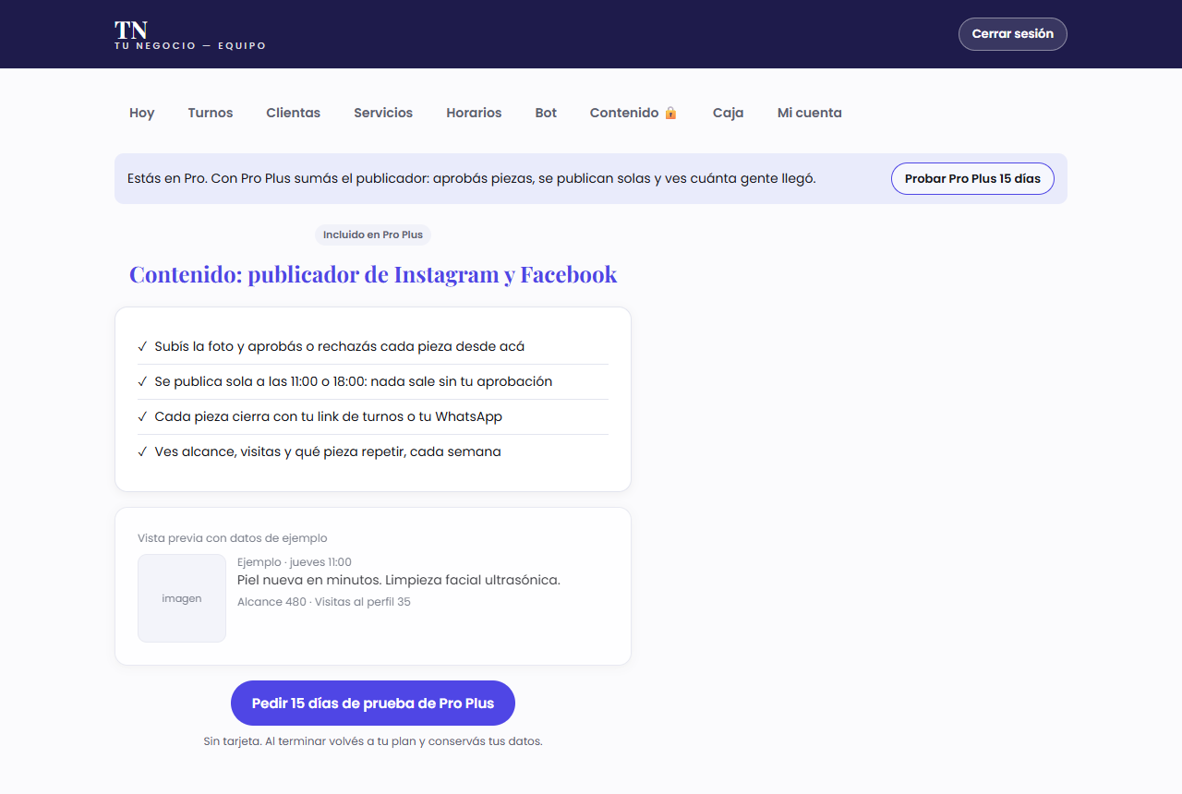The image size is (1182, 794).
Task: Click 'Piel nueva en minutos' caption
Action: [399, 580]
